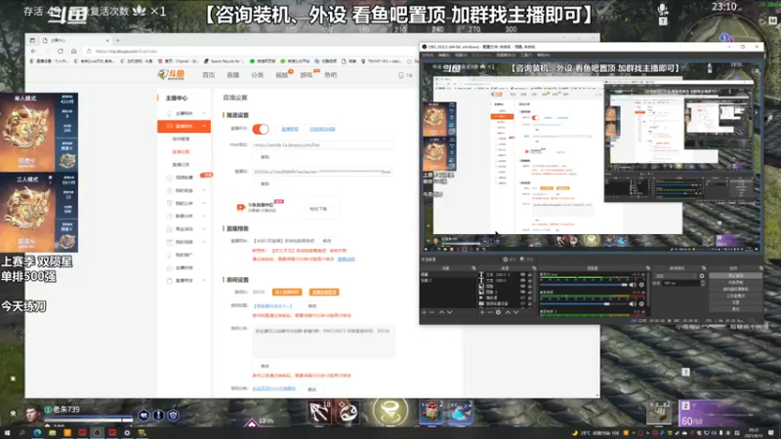
Task: Refresh the browser page
Action: tap(61, 51)
